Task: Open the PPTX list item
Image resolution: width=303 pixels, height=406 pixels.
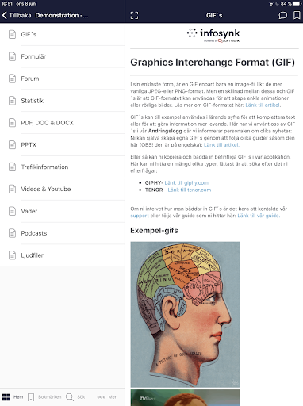Action: [x=63, y=144]
